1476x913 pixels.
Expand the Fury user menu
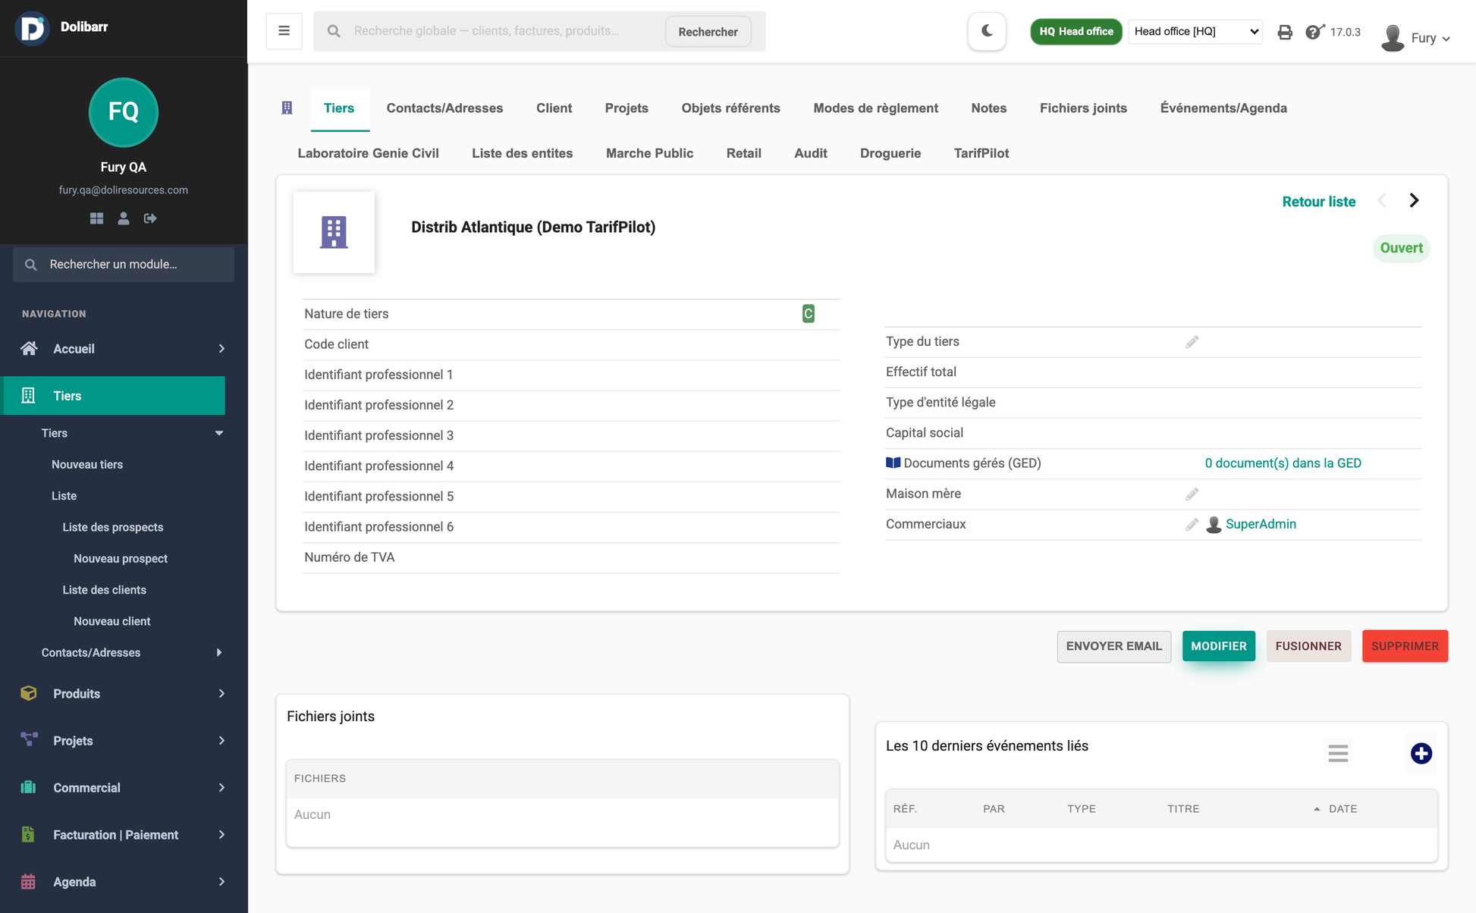coord(1416,37)
